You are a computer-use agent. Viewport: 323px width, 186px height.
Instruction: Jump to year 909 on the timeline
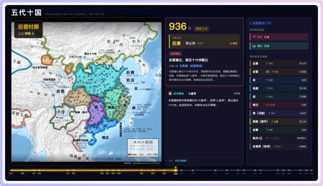22,170
